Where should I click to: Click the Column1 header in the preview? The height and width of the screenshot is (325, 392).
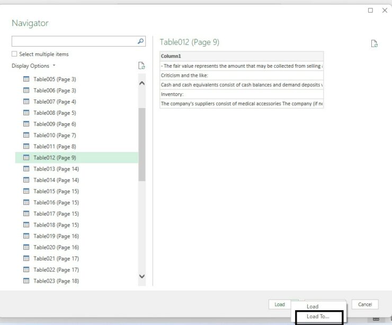[171, 56]
